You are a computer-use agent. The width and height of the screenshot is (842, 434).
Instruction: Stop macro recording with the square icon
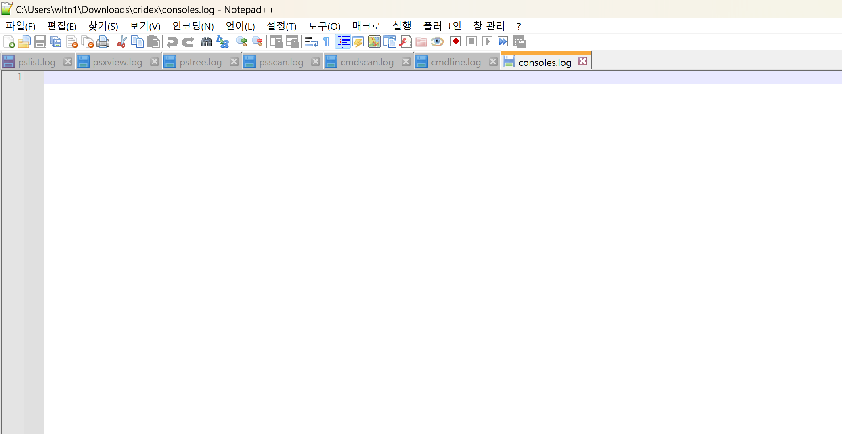click(471, 42)
